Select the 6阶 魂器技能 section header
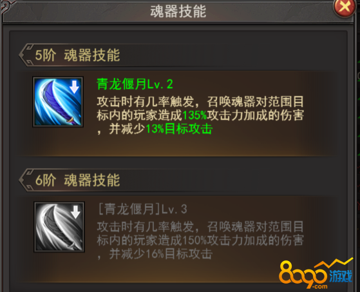Screen dimensions: 360x292 pos(77,180)
